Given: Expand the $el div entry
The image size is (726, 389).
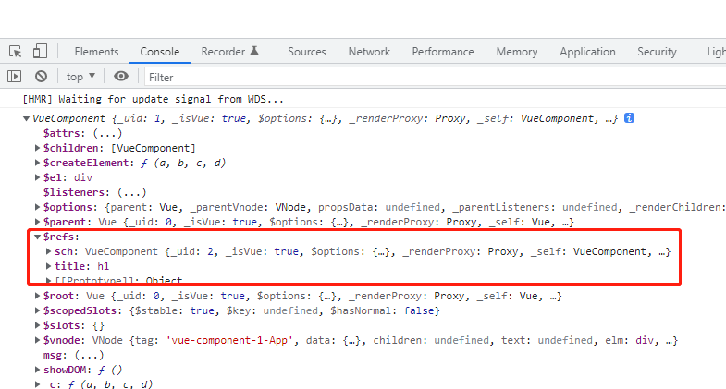Looking at the screenshot, I should point(38,177).
